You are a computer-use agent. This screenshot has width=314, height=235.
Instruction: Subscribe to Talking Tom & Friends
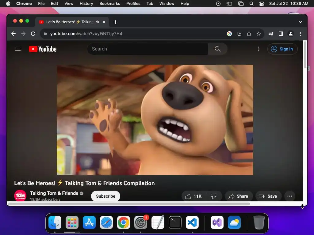[x=105, y=196]
